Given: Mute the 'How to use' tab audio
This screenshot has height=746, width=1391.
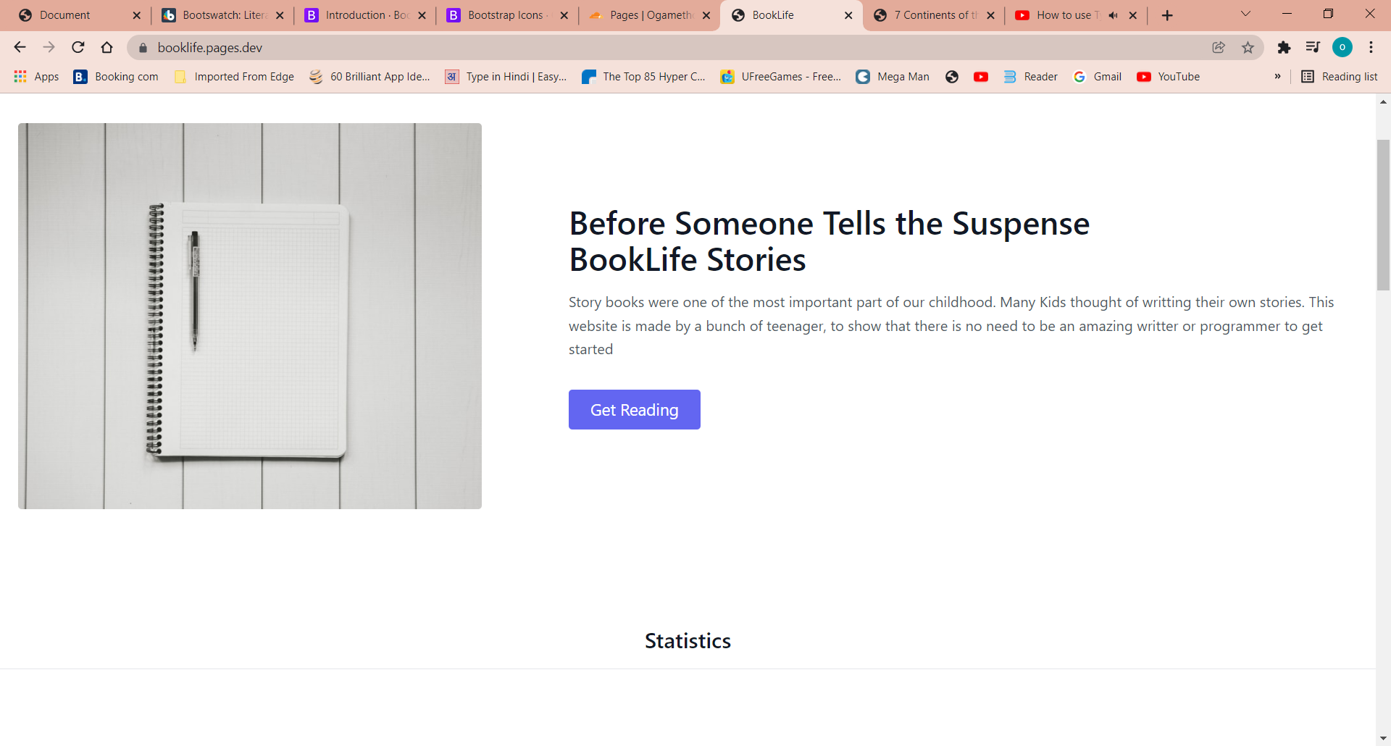Looking at the screenshot, I should (1113, 14).
